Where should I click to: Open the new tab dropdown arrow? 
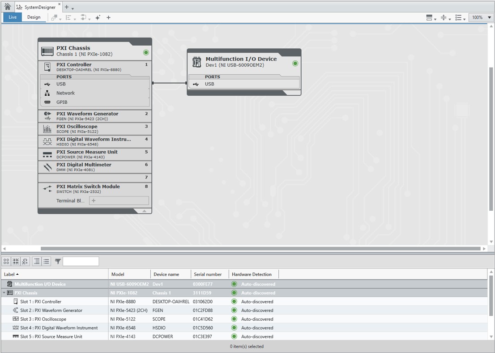73,9
